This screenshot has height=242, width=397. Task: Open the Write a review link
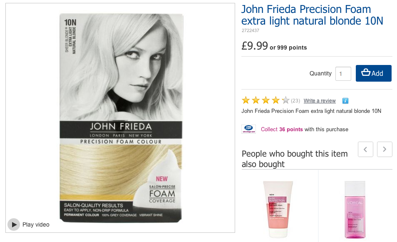[x=320, y=101]
